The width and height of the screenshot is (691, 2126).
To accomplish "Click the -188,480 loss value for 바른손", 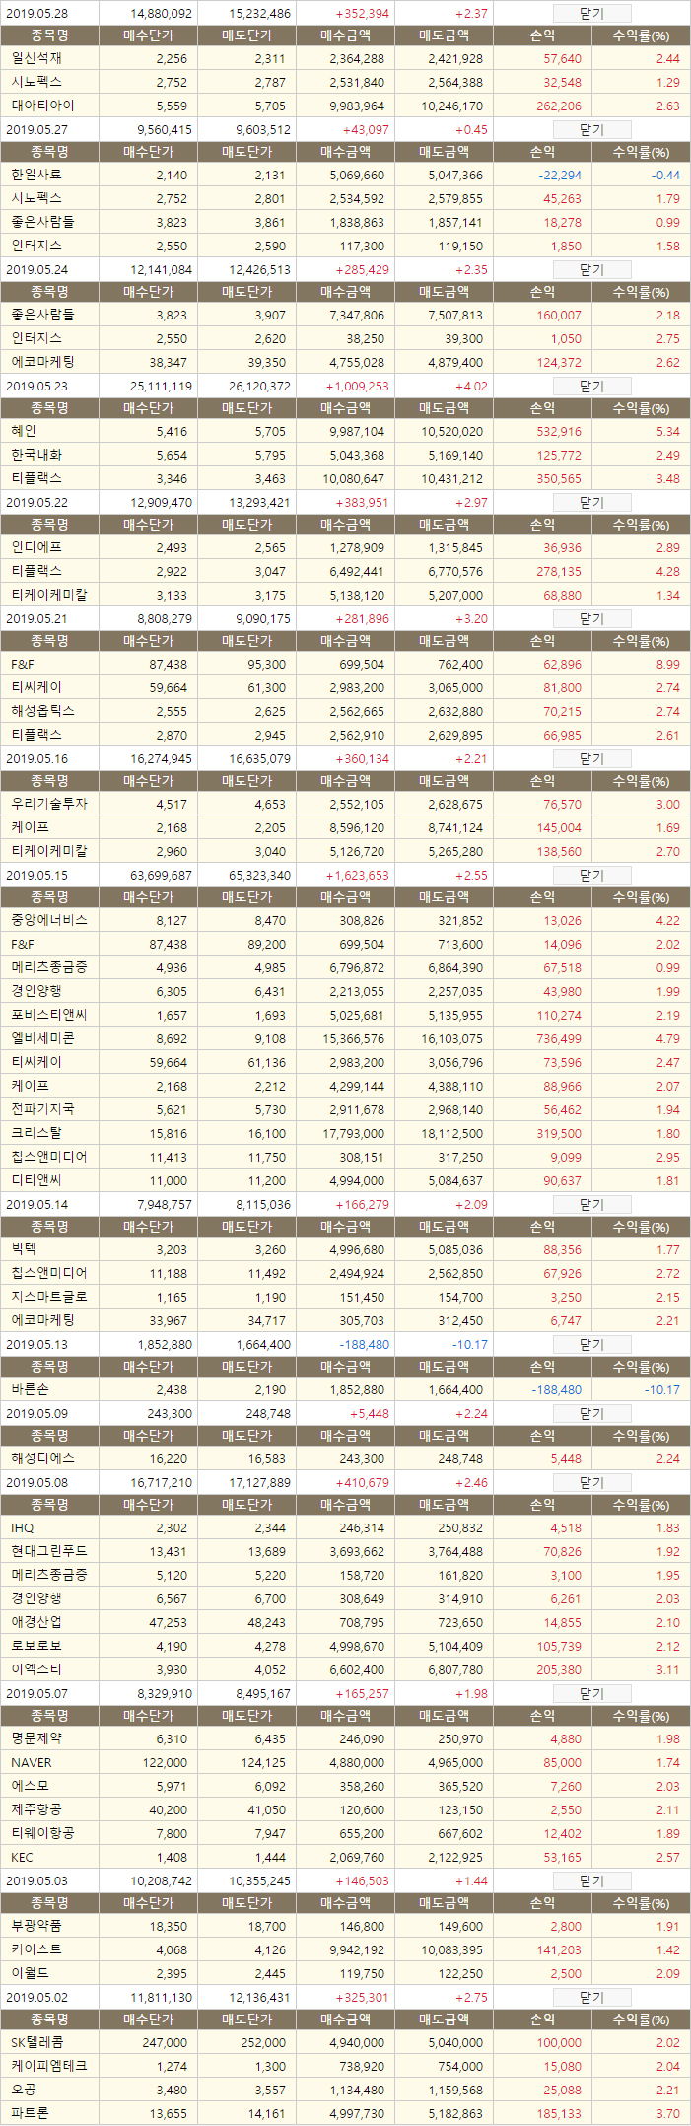I will [x=557, y=1389].
